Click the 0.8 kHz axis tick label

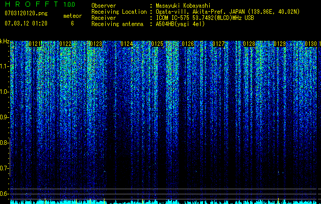pyautogui.click(x=4, y=143)
